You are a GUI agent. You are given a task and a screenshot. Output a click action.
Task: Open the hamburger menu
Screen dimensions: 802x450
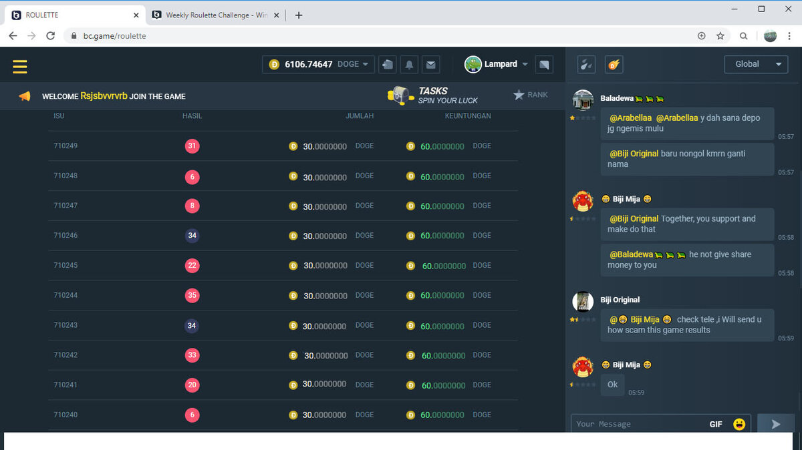click(19, 66)
